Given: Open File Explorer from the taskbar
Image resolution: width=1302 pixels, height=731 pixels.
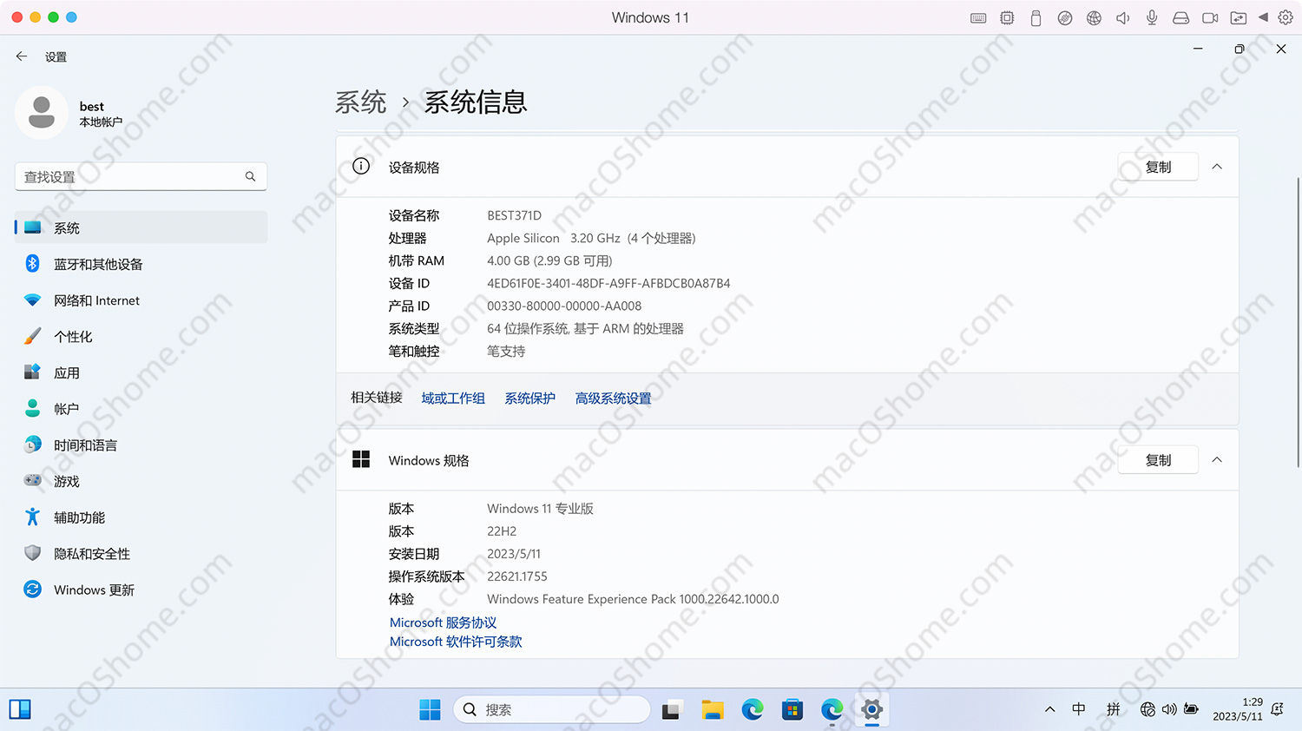Looking at the screenshot, I should (712, 709).
